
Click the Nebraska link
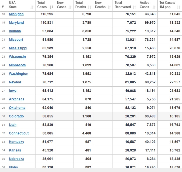point(17,159)
